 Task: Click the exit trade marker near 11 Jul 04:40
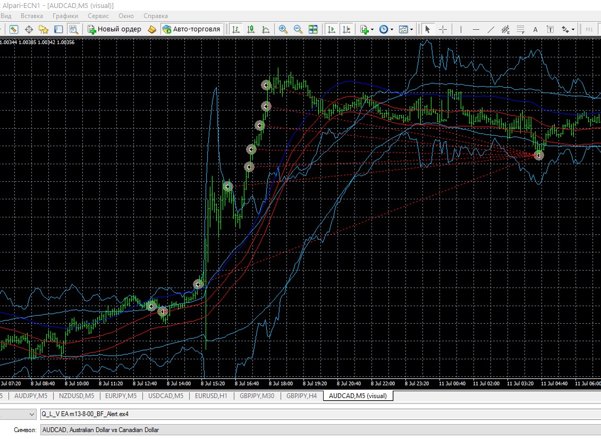(x=538, y=155)
